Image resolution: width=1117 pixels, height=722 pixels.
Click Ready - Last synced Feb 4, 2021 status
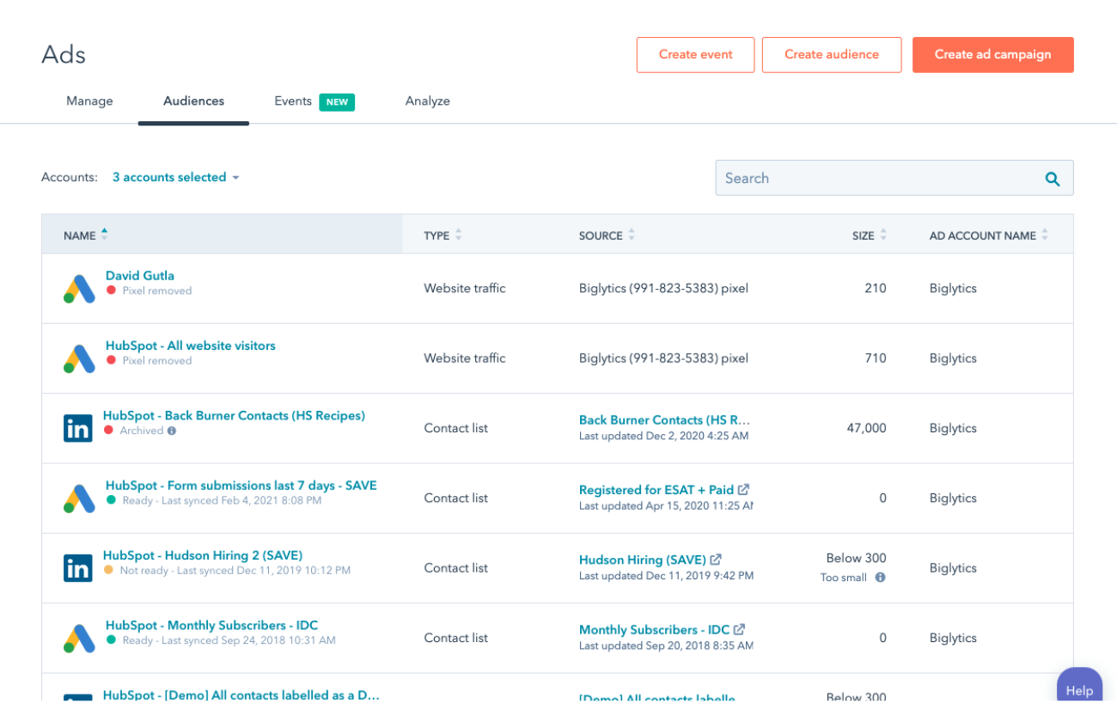tap(222, 500)
